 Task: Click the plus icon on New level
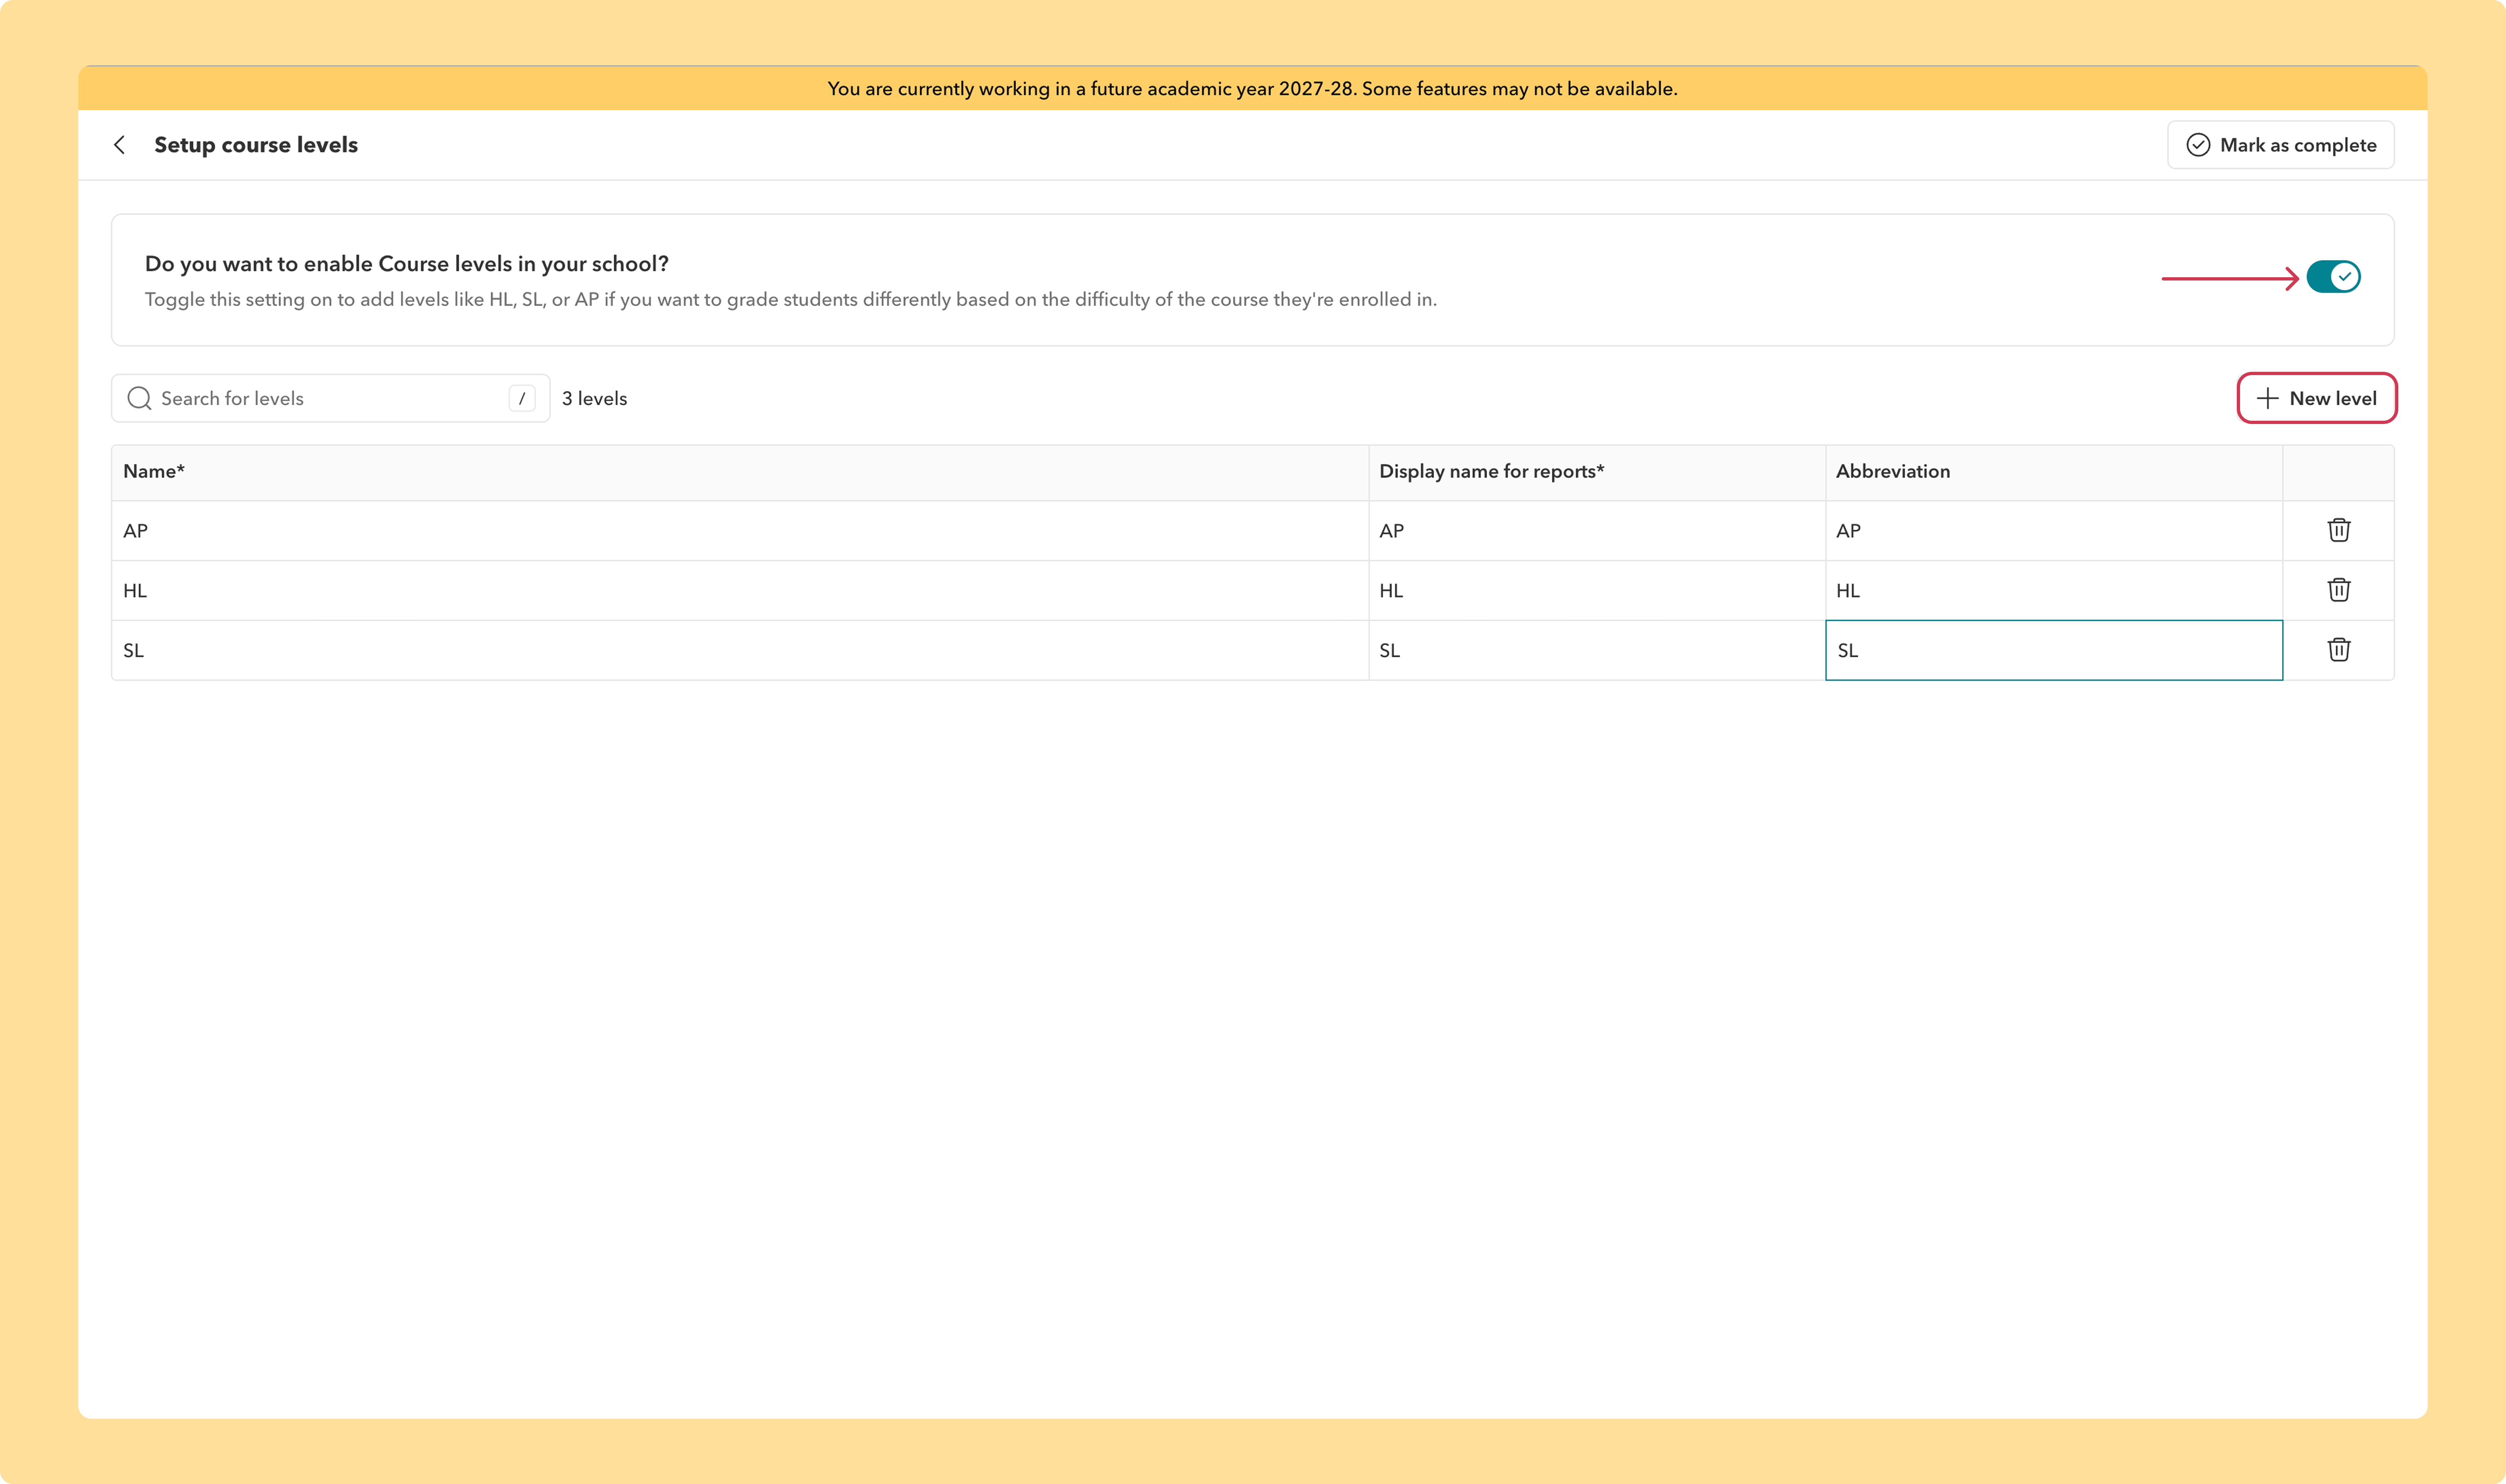pyautogui.click(x=2268, y=398)
